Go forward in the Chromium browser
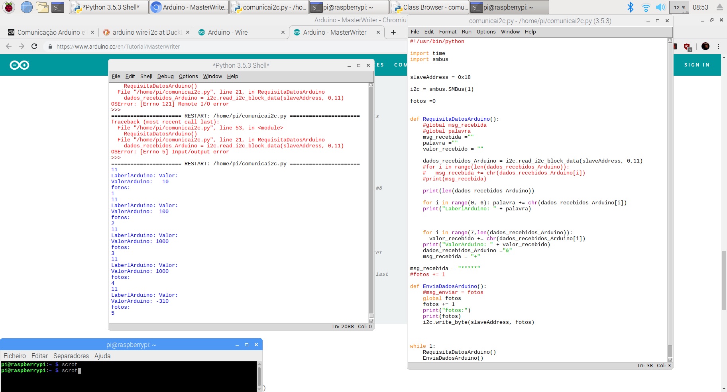 coord(22,46)
